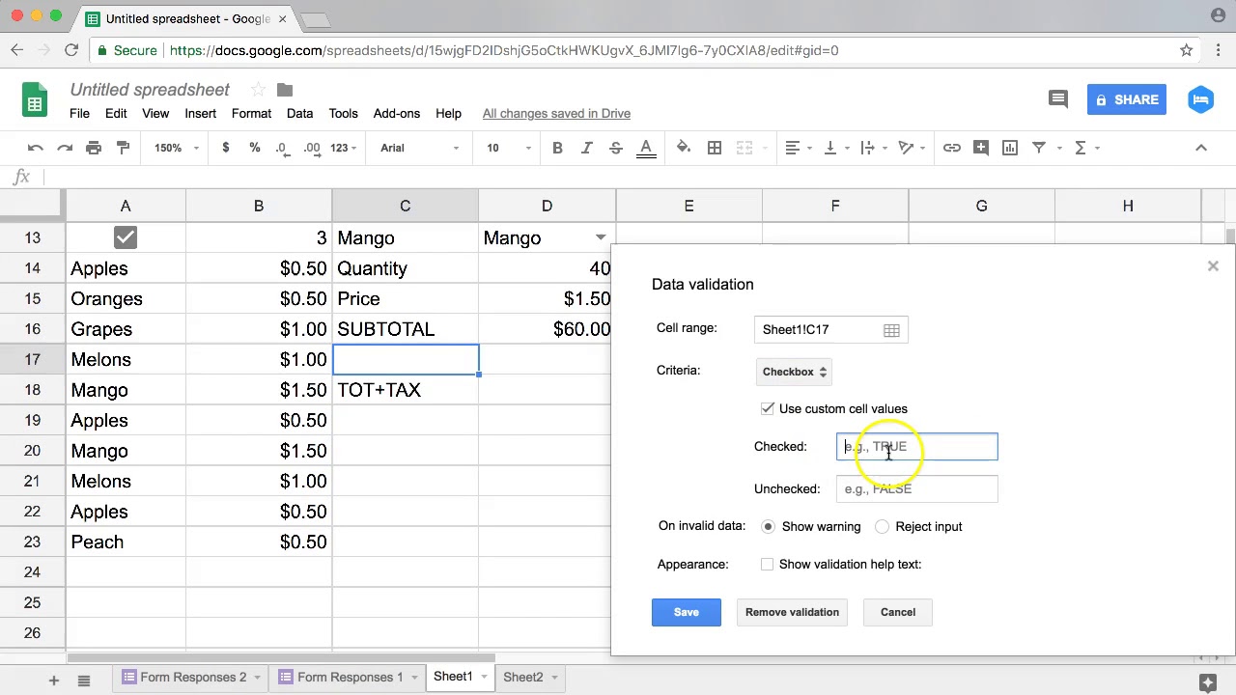
Task: Add a new sheet with plus icon
Action: [x=54, y=680]
